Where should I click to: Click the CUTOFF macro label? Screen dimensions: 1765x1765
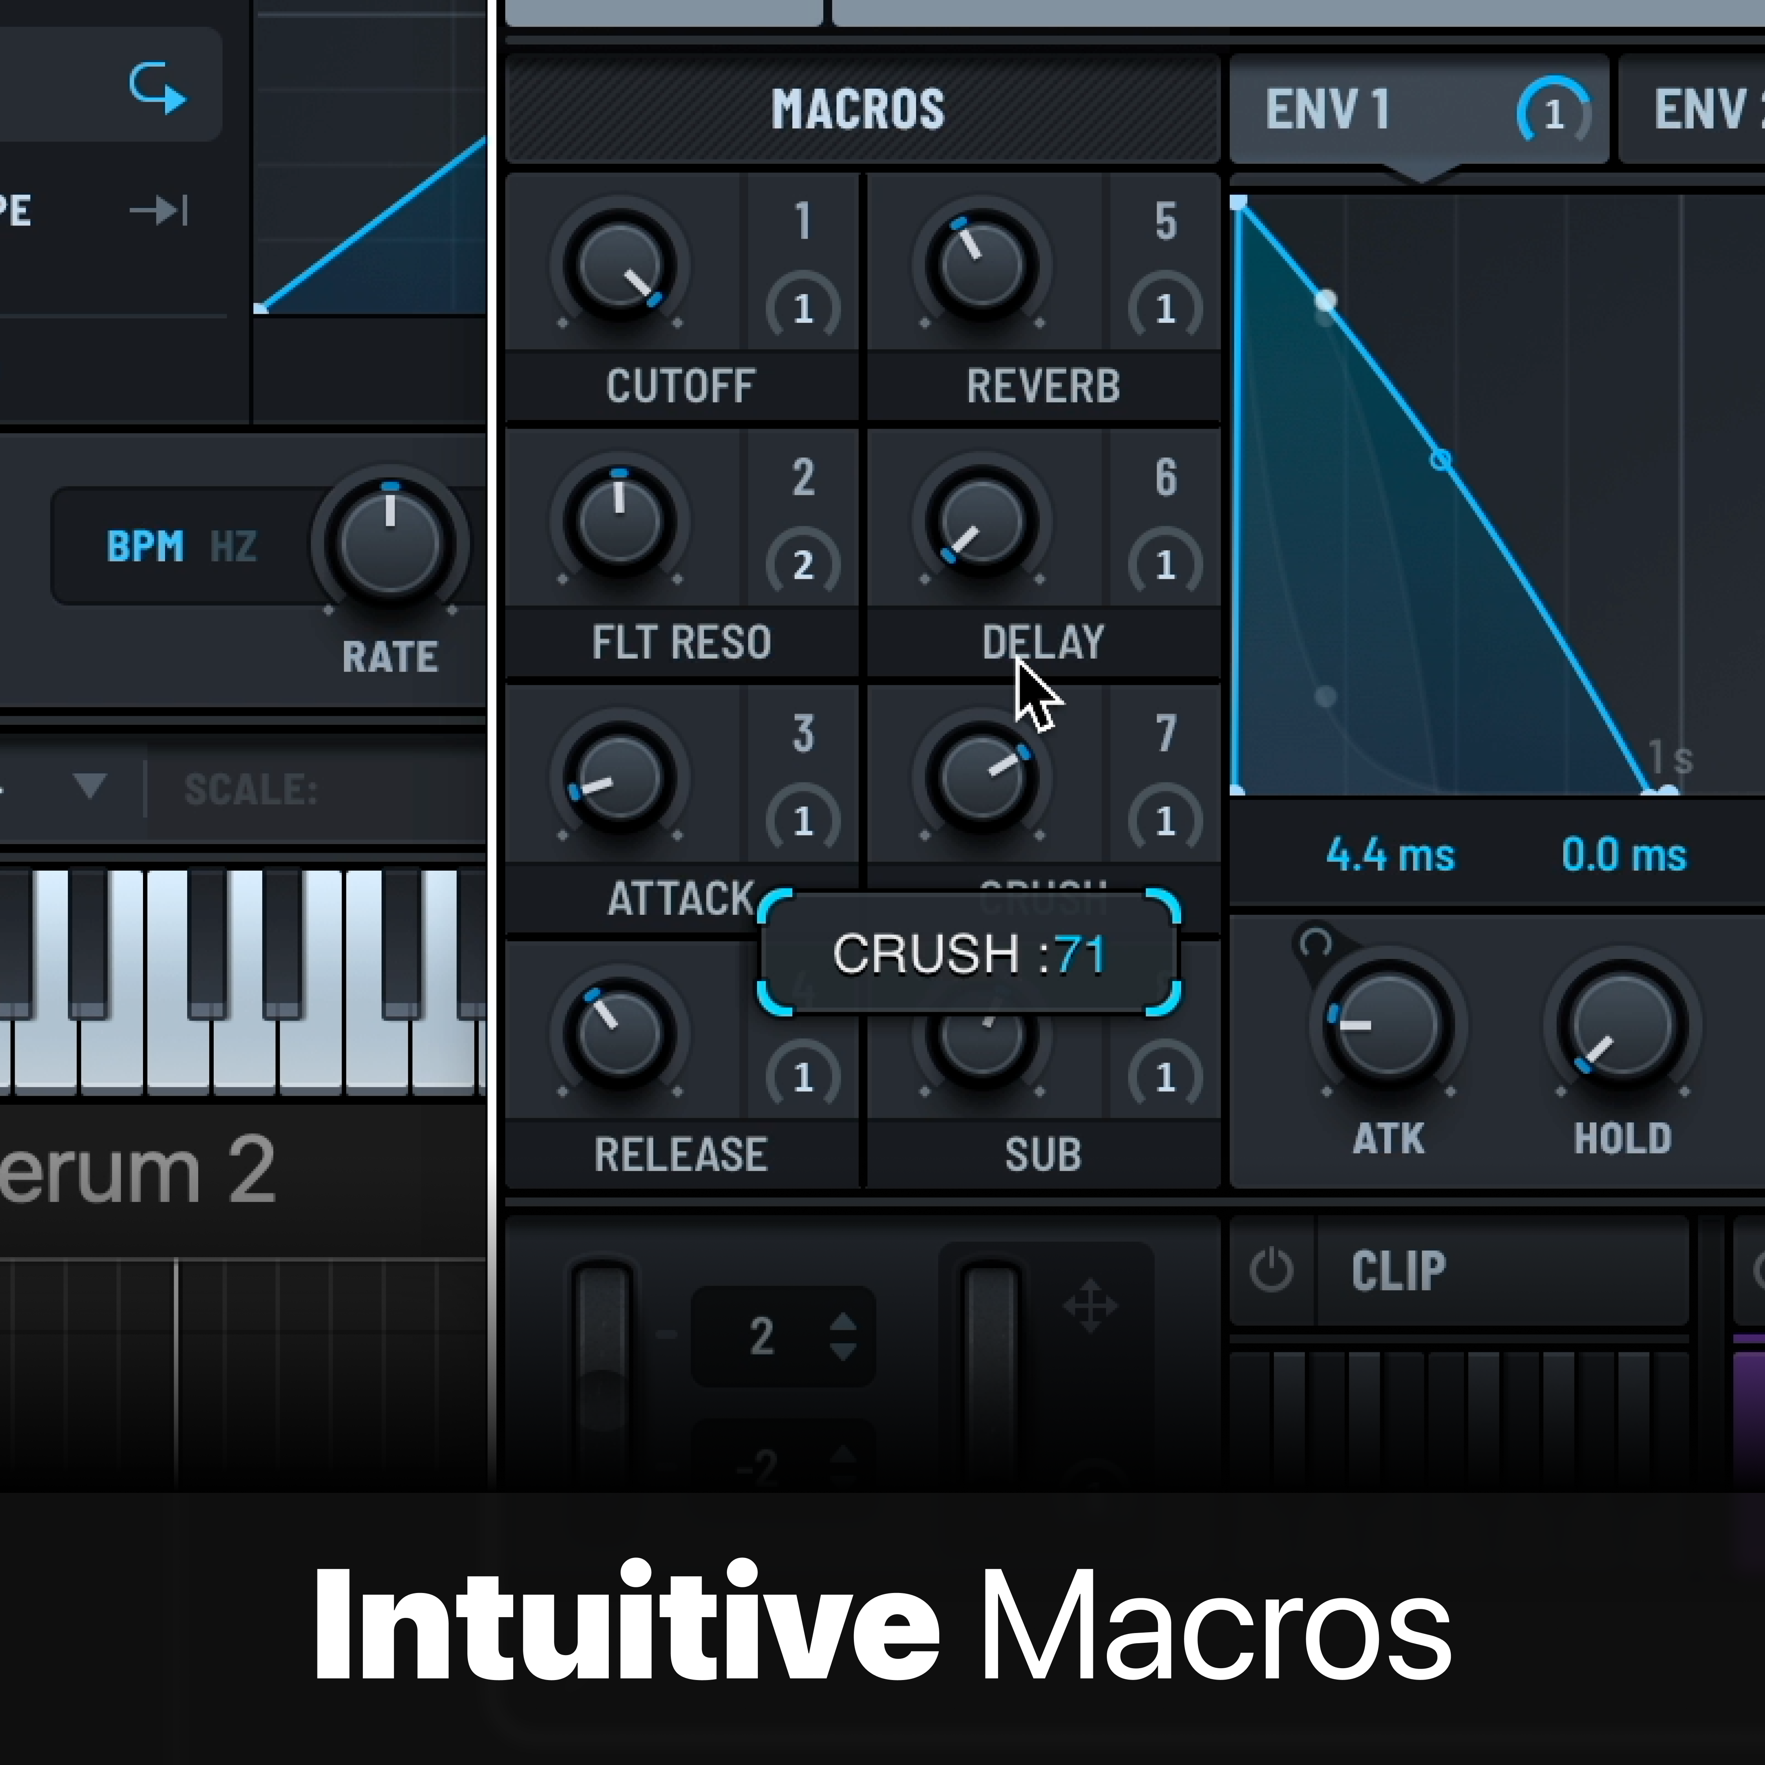[681, 386]
